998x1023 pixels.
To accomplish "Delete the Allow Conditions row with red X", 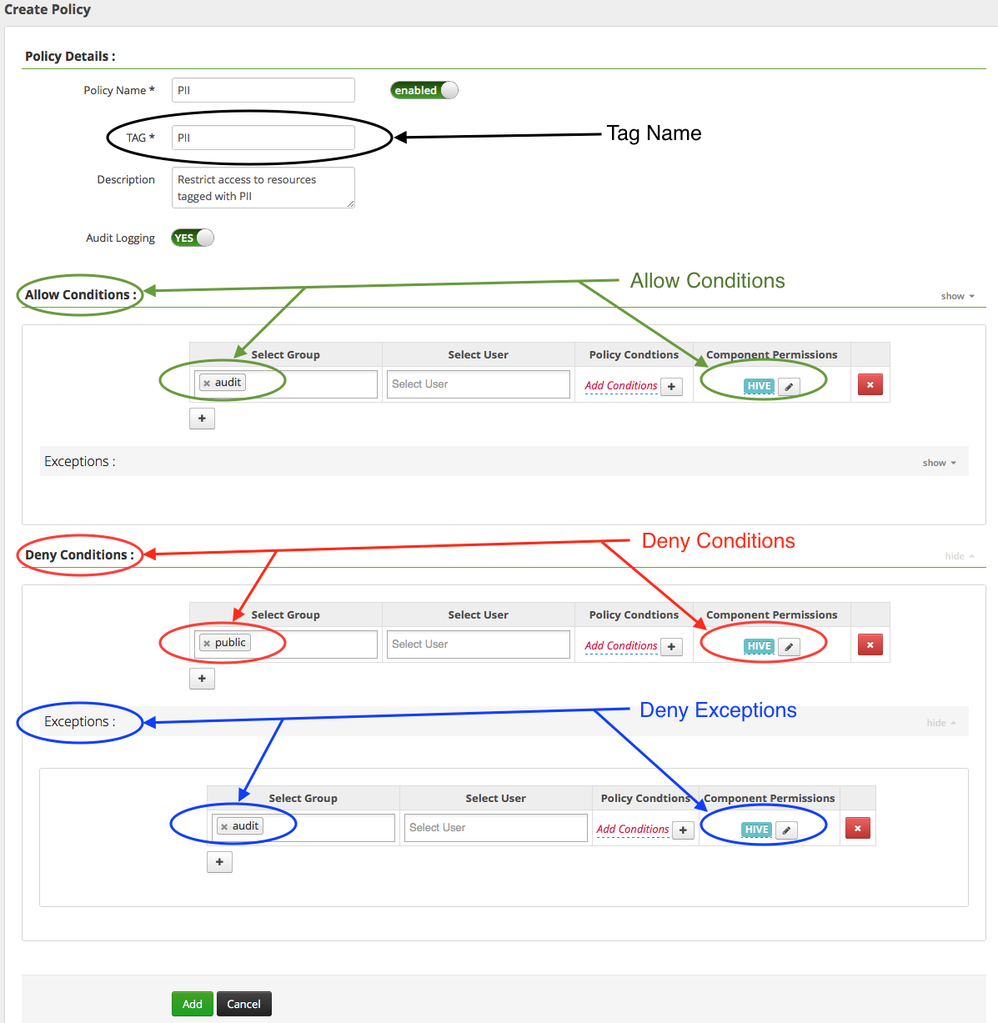I will (x=870, y=385).
